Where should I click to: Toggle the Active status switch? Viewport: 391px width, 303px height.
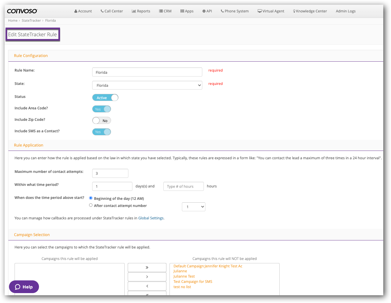pos(105,98)
